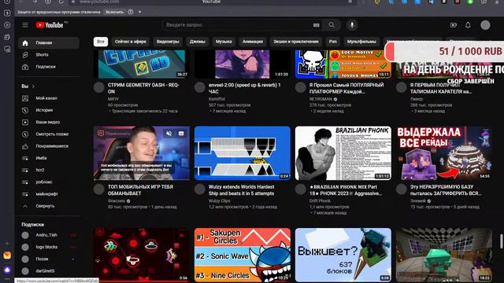Screen dimensions: 504x283
Task: Open Главная in the sidebar
Action: (x=49, y=42)
